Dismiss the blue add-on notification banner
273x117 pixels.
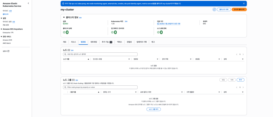[x=244, y=3]
